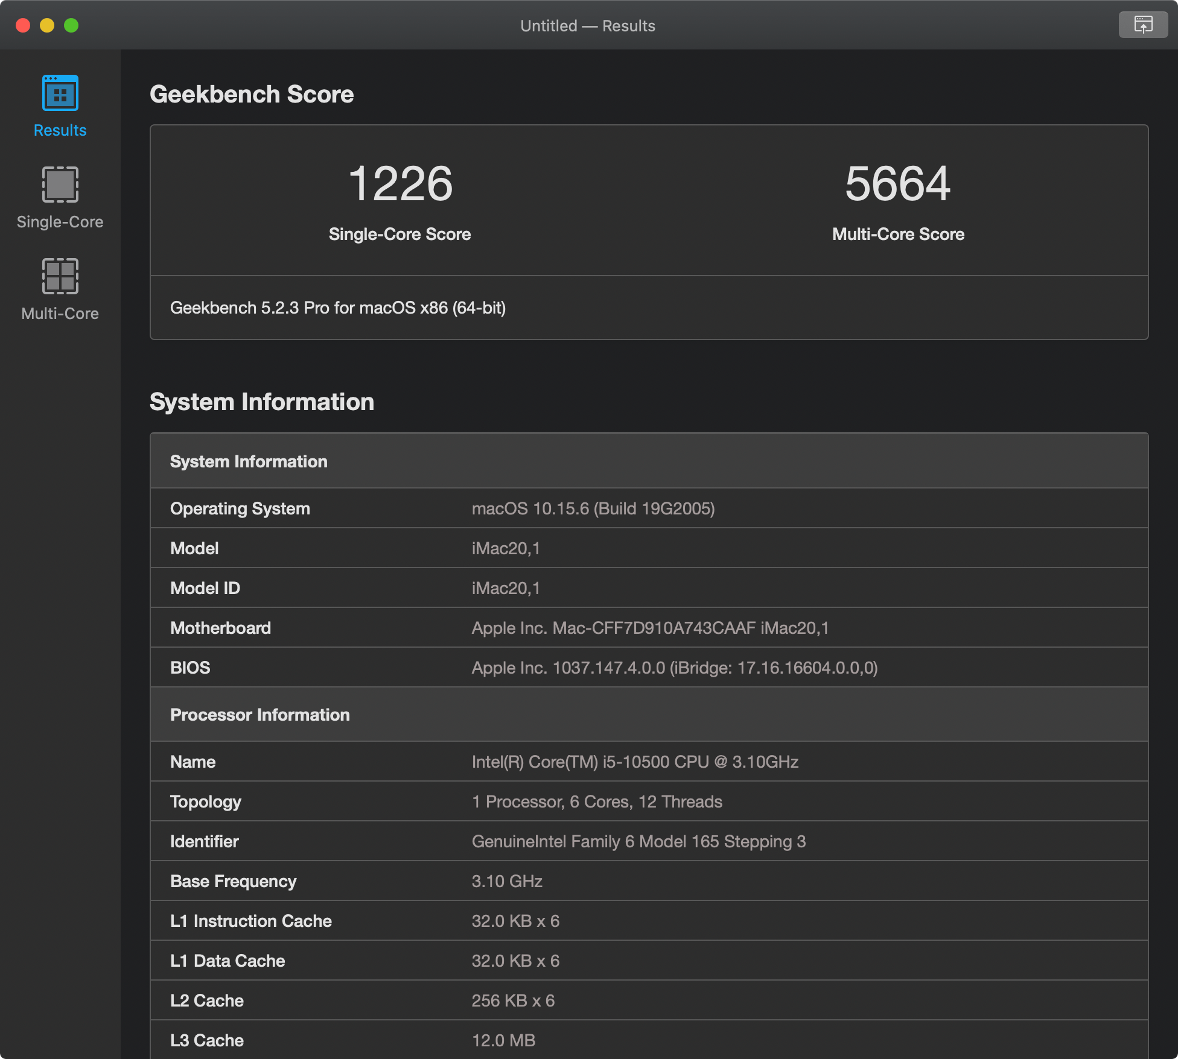This screenshot has height=1059, width=1178.
Task: Click the 5664 multi-core score number
Action: (x=898, y=183)
